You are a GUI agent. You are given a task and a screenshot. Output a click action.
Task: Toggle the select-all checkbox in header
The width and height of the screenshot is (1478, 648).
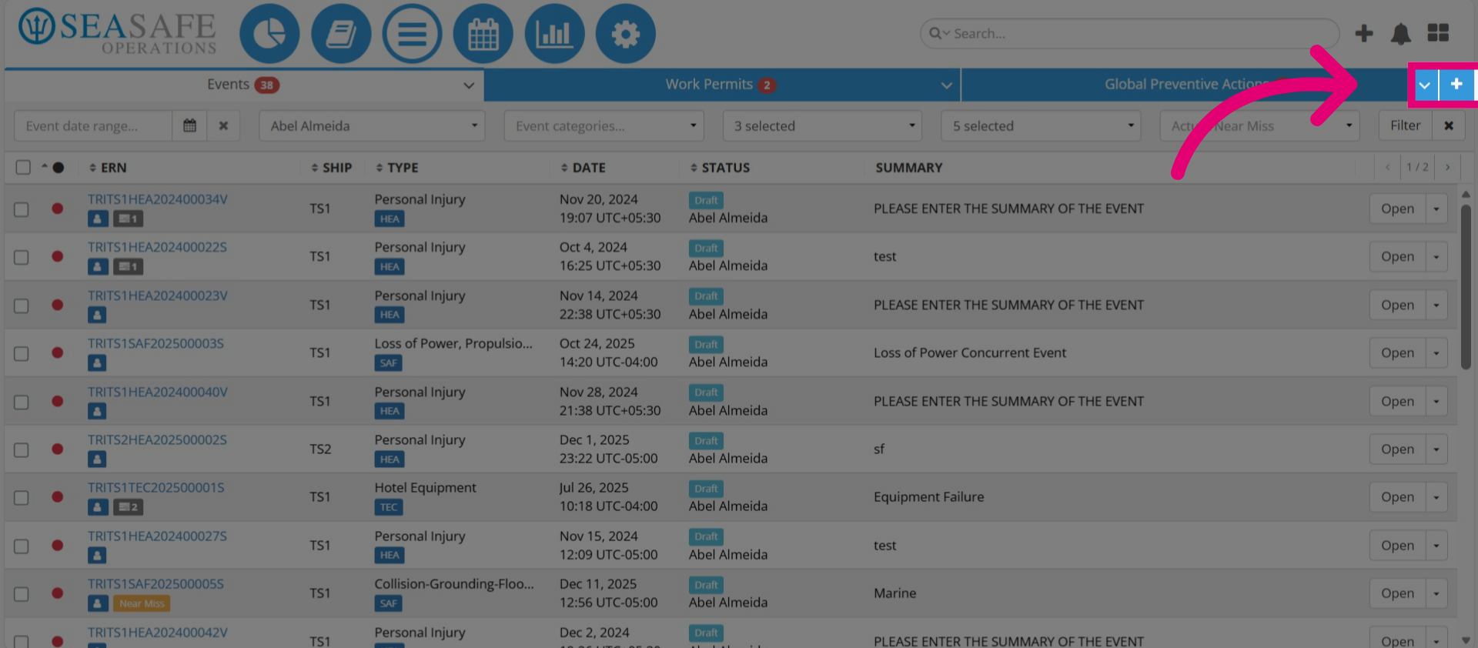pyautogui.click(x=23, y=167)
